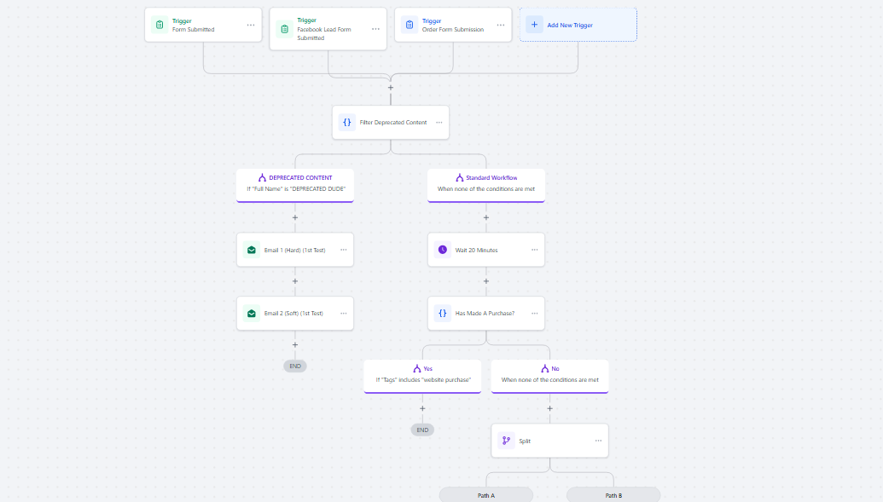Open Has Made A Purchase options menu

[x=534, y=314]
